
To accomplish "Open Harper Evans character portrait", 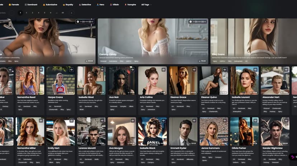I will 61,80.
